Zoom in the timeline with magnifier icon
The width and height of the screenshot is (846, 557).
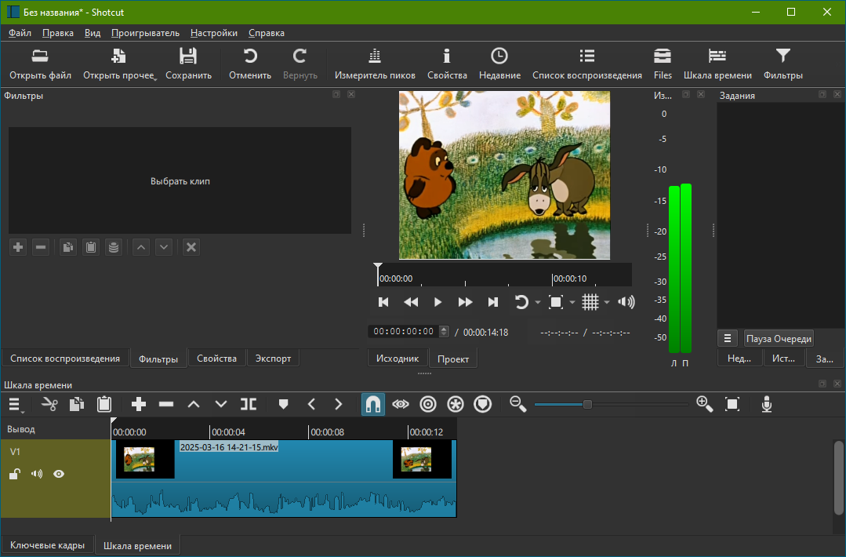(705, 404)
